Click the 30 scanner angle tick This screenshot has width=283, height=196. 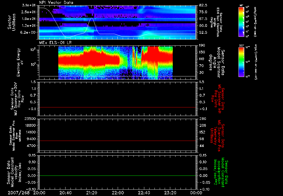(x=201, y=73)
